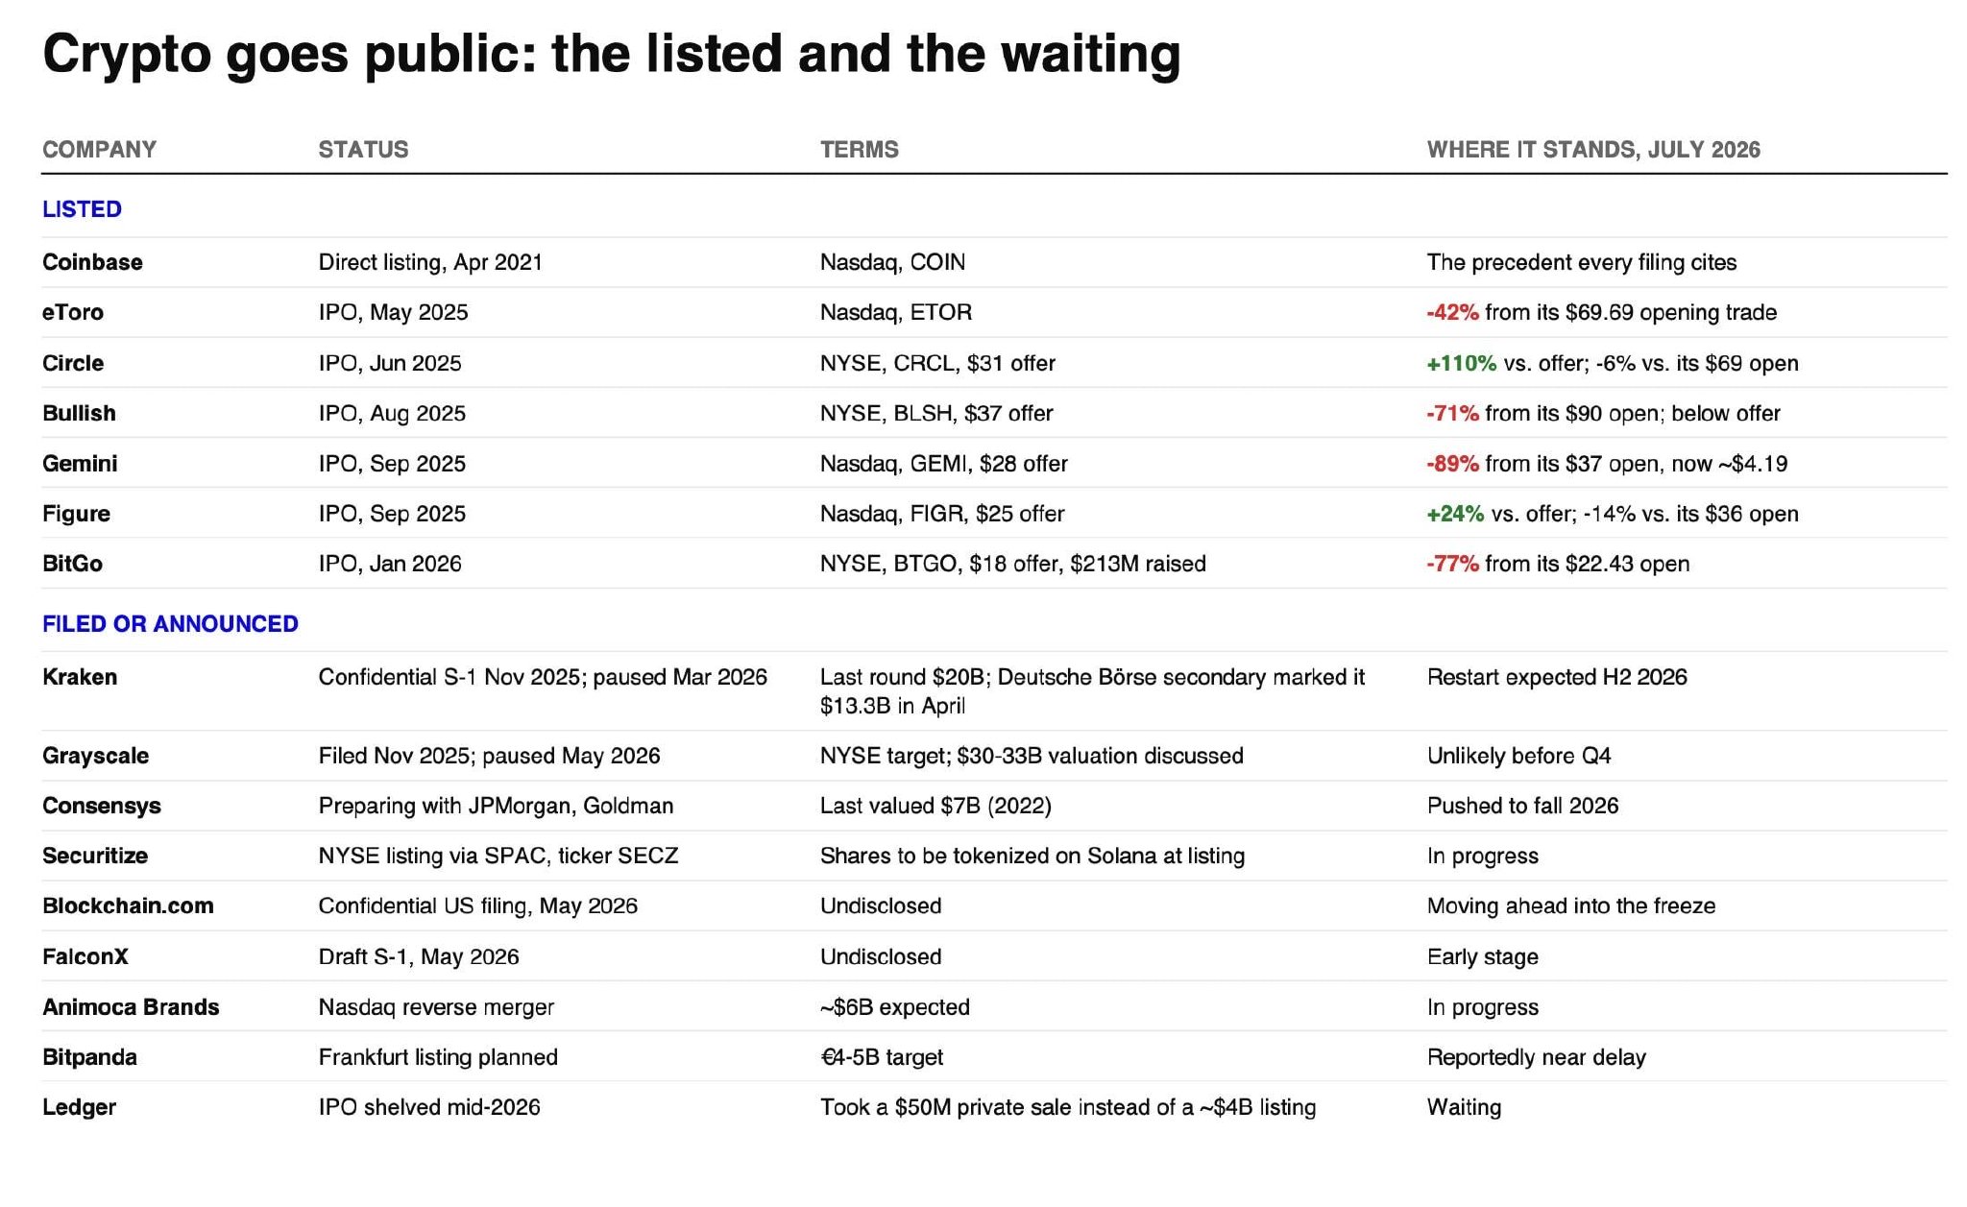This screenshot has height=1207, width=1967.
Task: Click Securitize's SPAC ticker SECZ status cell
Action: pyautogui.click(x=498, y=856)
